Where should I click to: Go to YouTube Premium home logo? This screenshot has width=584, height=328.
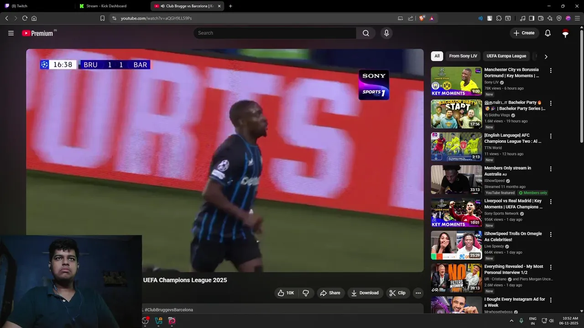pyautogui.click(x=39, y=33)
